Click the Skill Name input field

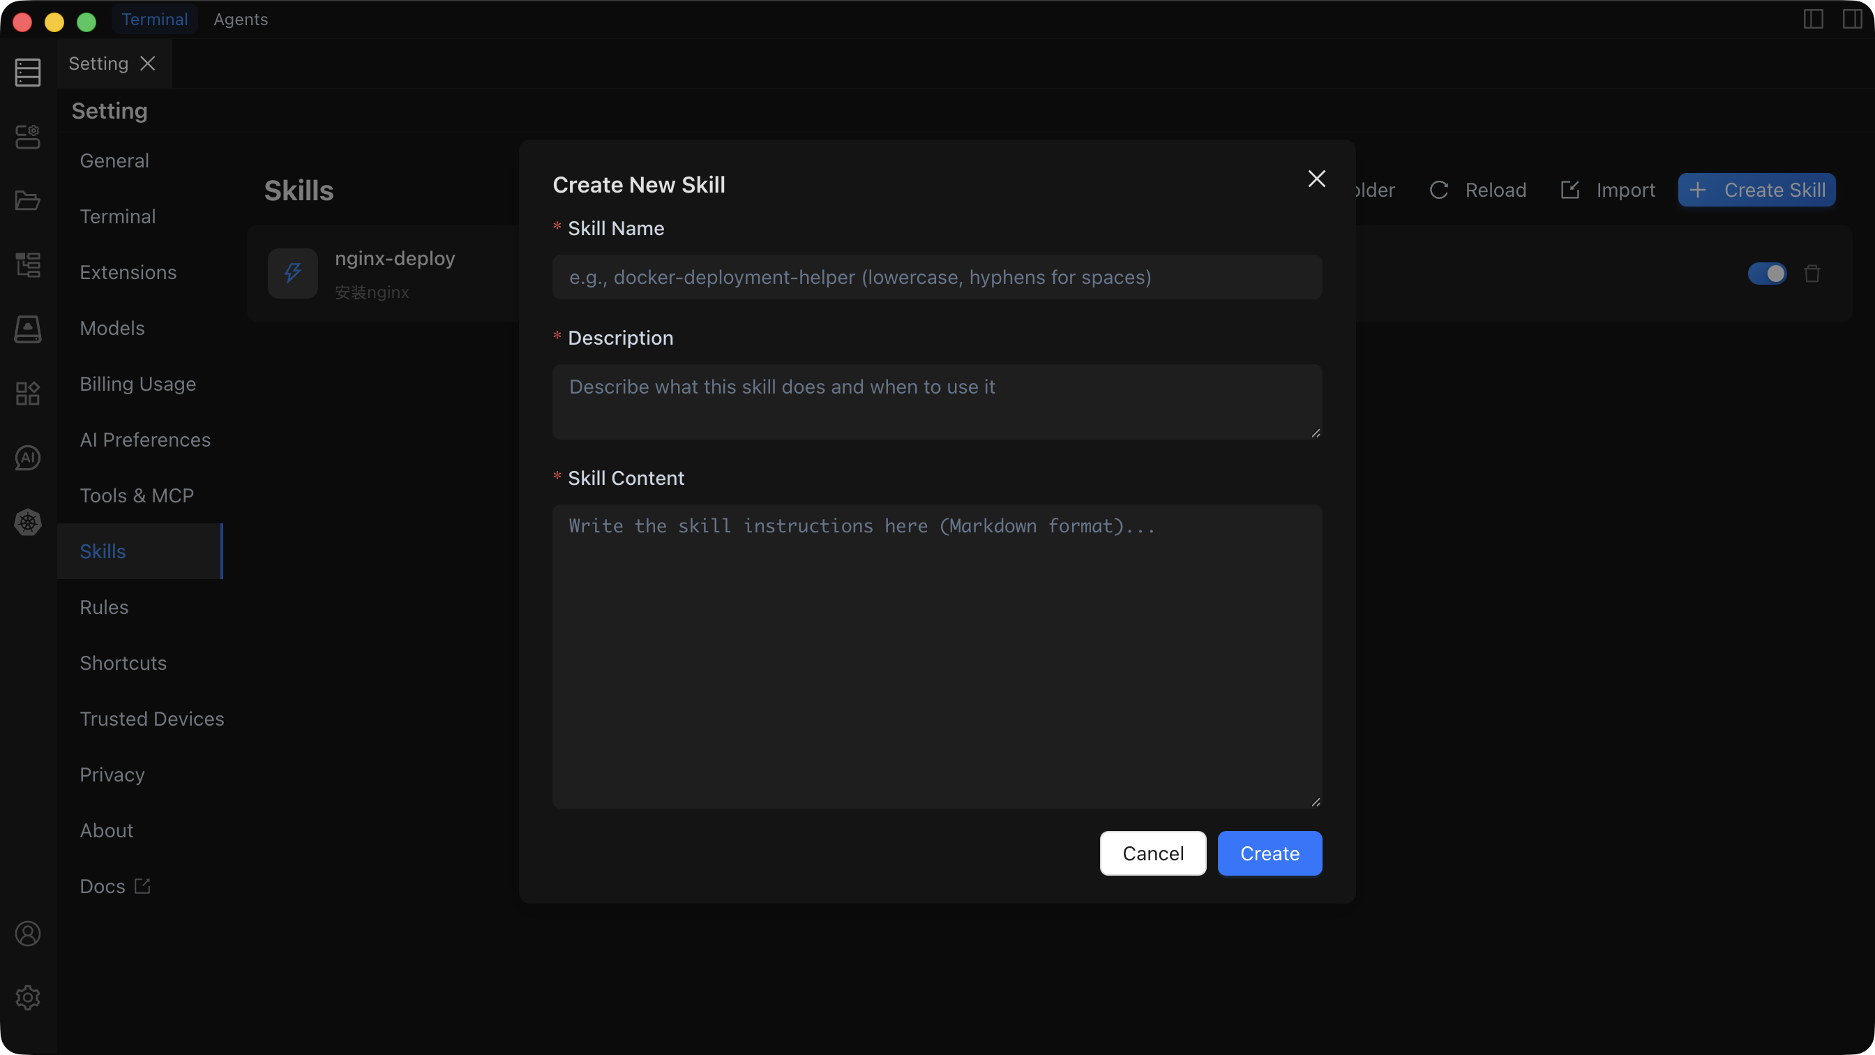937,278
